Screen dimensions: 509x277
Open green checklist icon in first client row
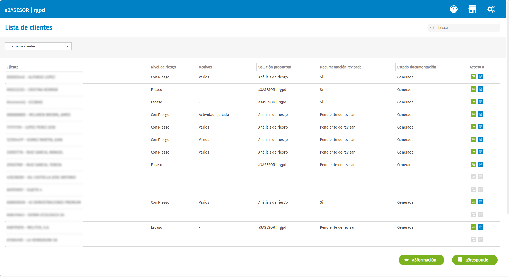coord(473,77)
